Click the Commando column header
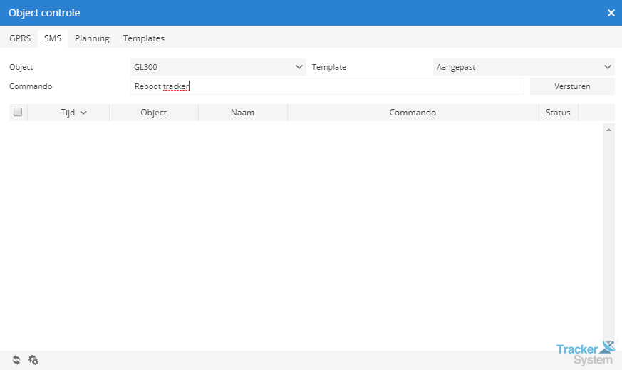Viewport: 622px width, 370px height. tap(413, 113)
